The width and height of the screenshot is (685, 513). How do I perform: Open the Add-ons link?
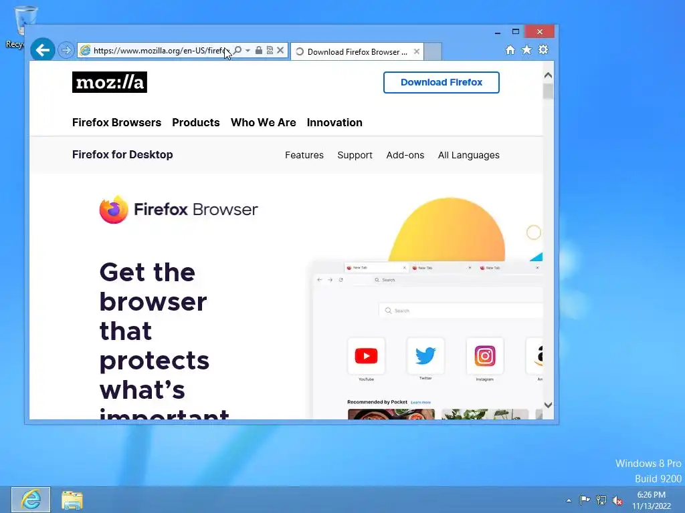pyautogui.click(x=405, y=155)
